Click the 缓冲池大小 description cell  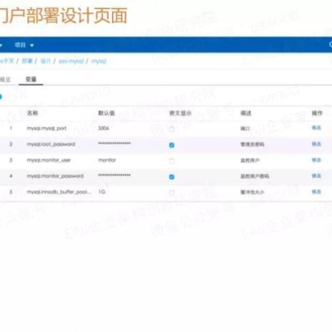(252, 192)
